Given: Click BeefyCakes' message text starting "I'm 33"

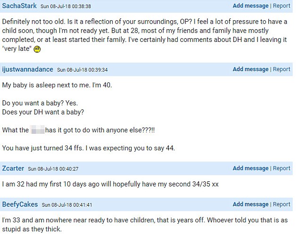Looking at the screenshot, I should coord(145,225).
